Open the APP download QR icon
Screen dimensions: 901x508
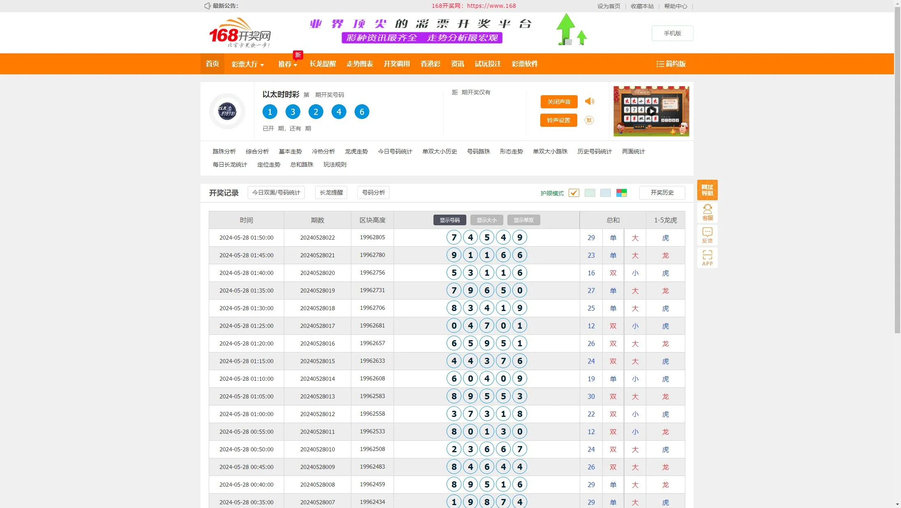click(x=707, y=258)
